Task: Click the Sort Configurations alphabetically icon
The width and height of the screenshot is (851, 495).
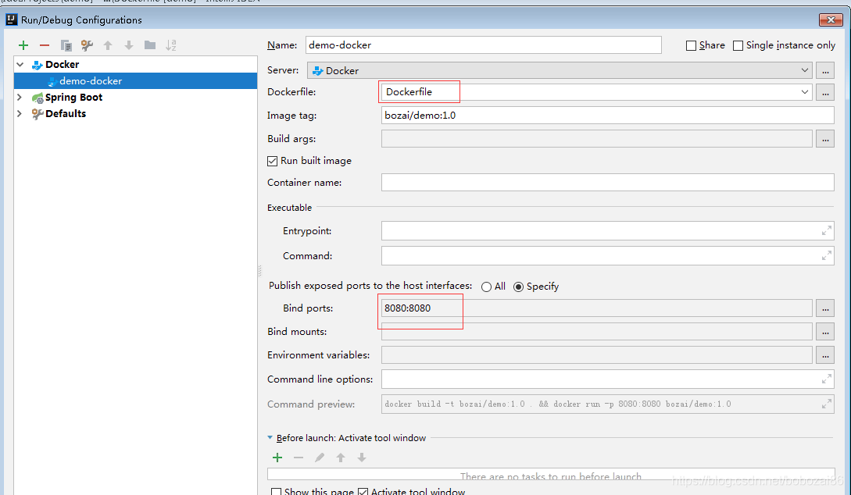Action: pos(171,45)
